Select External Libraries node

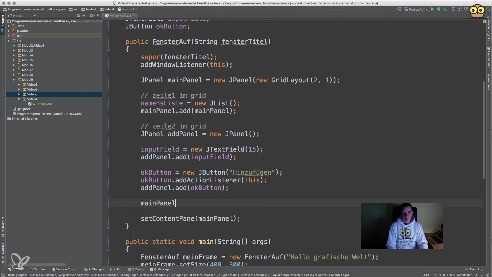click(25, 119)
